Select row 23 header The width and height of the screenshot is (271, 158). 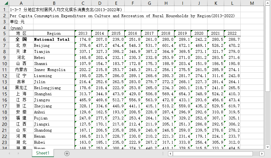4,142
